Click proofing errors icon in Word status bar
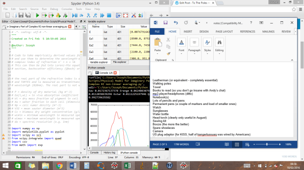 [198, 144]
